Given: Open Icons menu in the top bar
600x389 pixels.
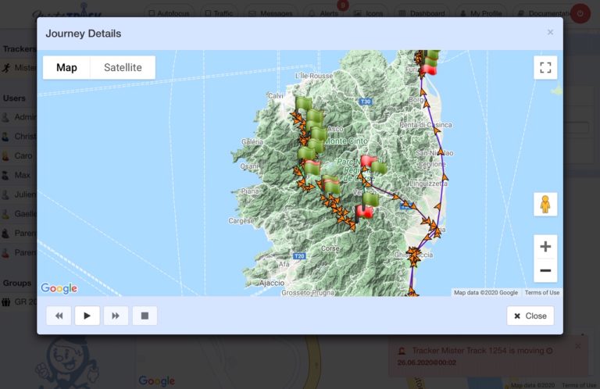Looking at the screenshot, I should pos(369,13).
